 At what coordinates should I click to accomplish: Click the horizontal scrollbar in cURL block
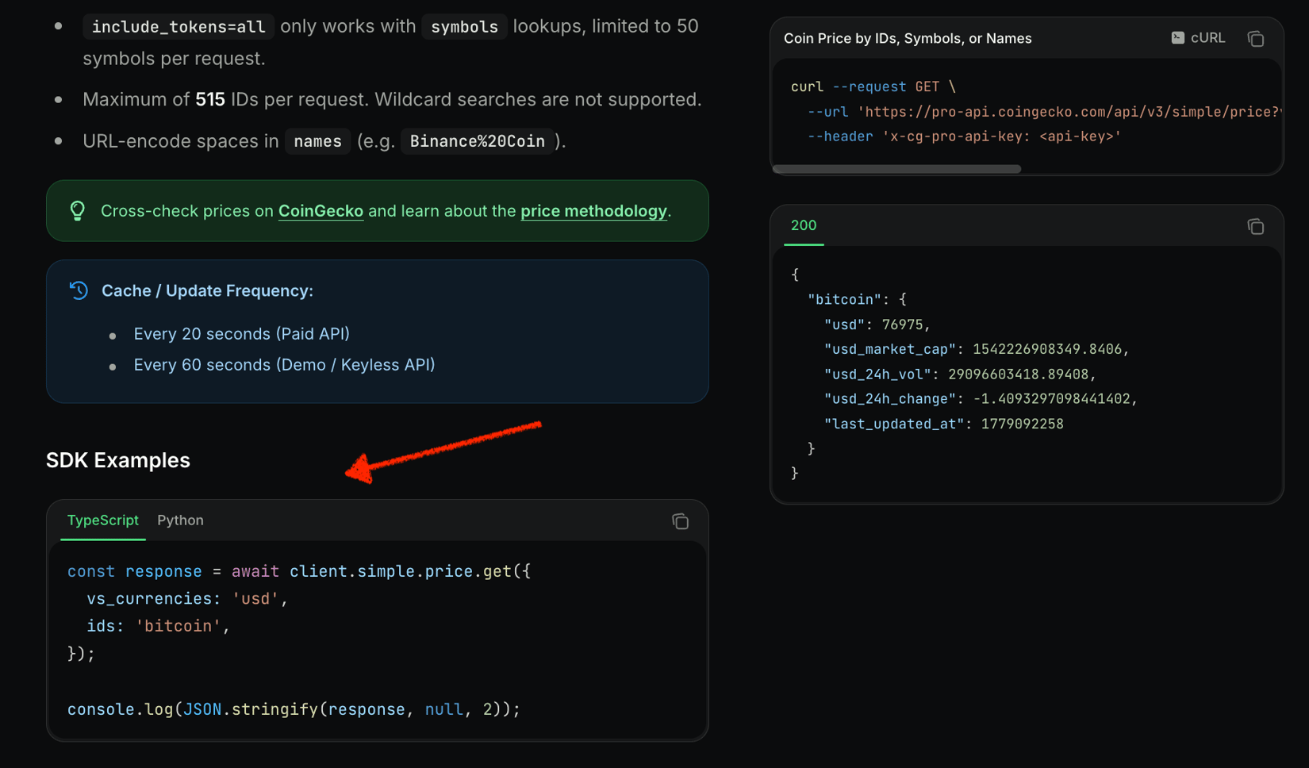coord(896,169)
